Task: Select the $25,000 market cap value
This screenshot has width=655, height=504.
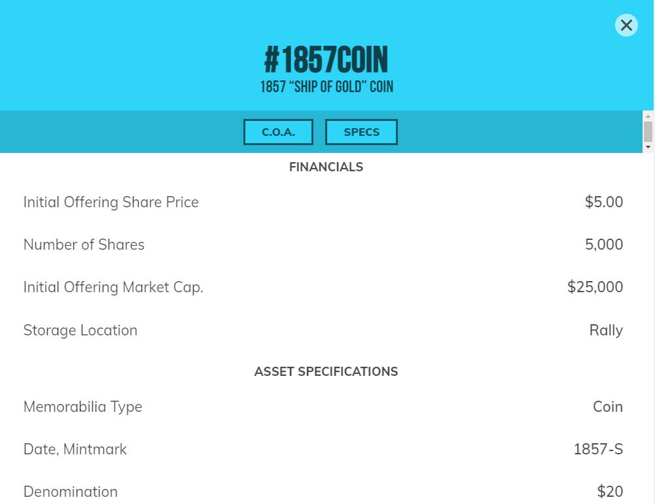Action: click(595, 288)
